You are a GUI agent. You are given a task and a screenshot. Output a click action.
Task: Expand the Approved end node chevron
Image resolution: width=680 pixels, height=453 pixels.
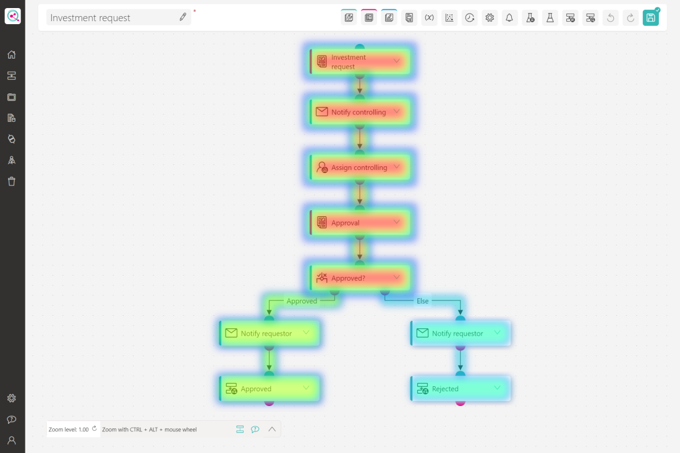(306, 388)
